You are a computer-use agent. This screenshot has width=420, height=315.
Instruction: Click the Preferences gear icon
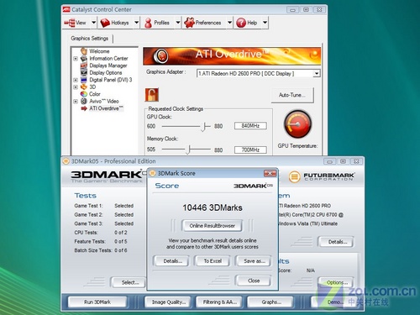pyautogui.click(x=189, y=23)
